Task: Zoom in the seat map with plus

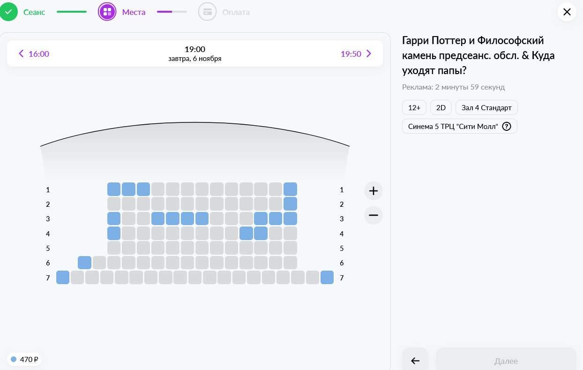Action: coord(373,191)
